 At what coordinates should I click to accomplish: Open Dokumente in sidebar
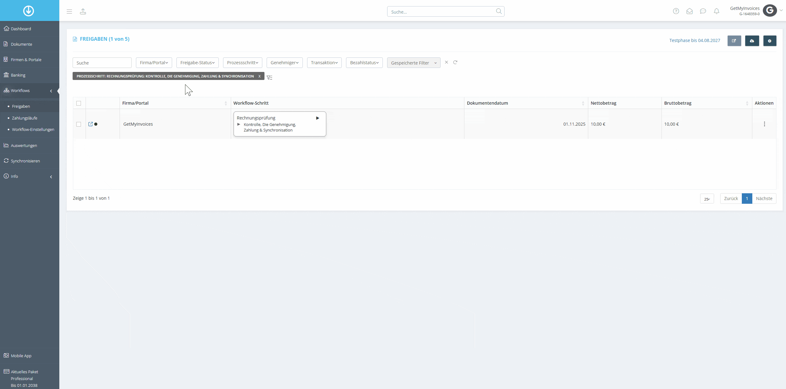(30, 44)
